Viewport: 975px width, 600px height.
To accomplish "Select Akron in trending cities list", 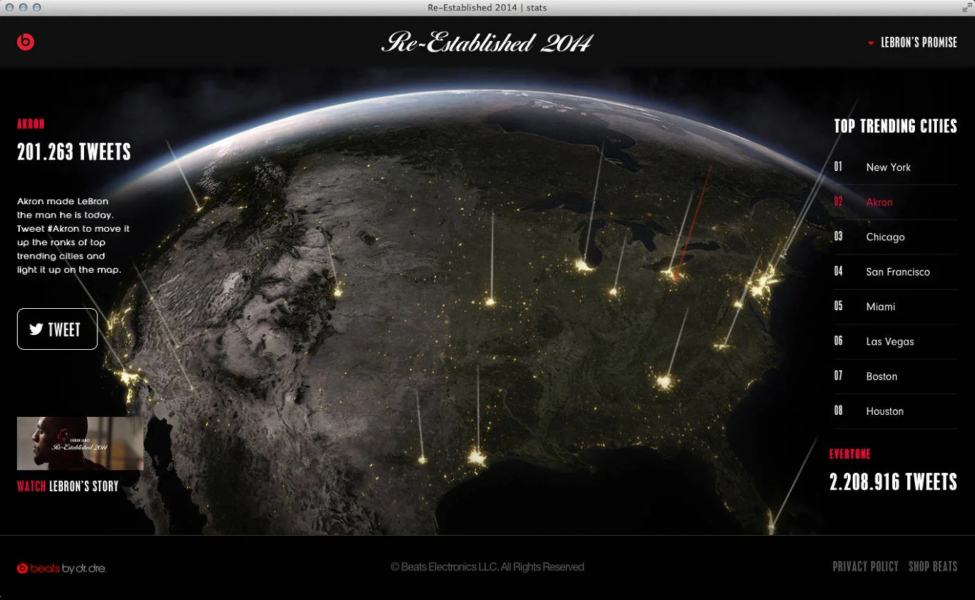I will coord(895,202).
